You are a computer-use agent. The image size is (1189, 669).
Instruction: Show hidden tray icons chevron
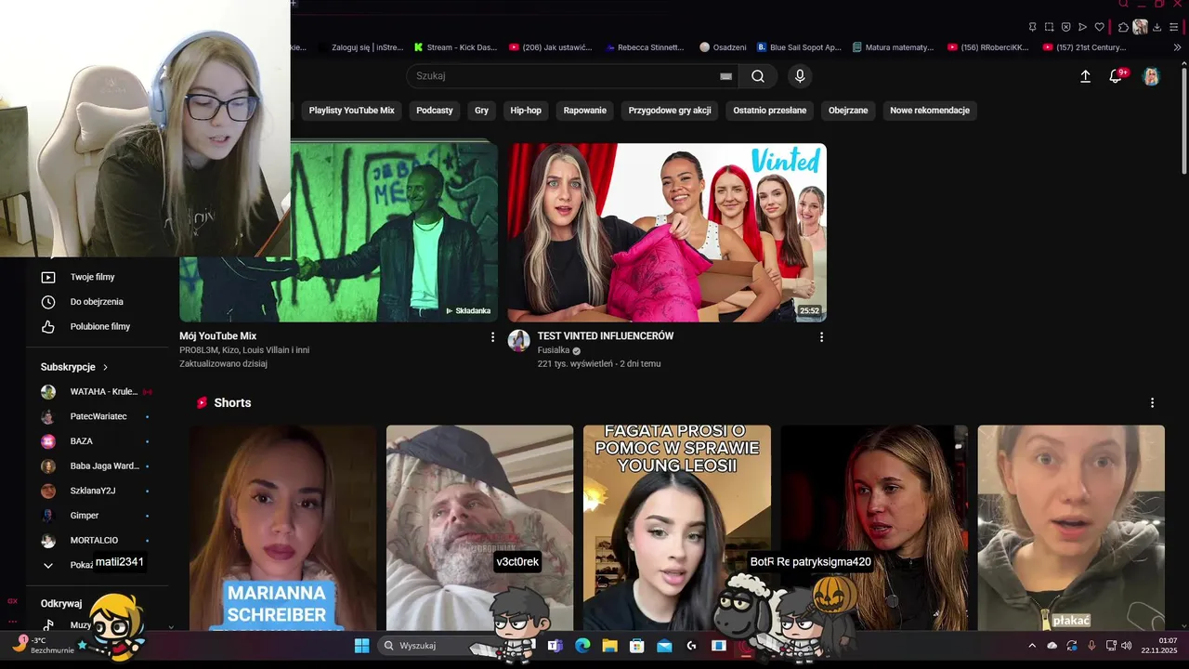pos(1032,646)
